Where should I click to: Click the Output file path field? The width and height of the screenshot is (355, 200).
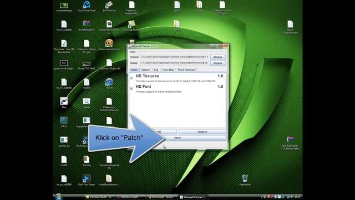click(x=174, y=63)
